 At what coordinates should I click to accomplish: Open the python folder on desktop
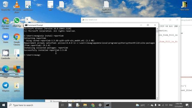coord(17,87)
